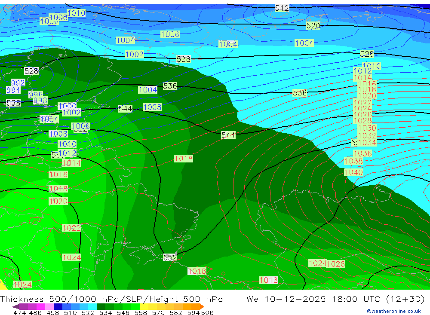Click the darkest green legend color swatch
The height and width of the screenshot is (315, 430).
(x=101, y=306)
